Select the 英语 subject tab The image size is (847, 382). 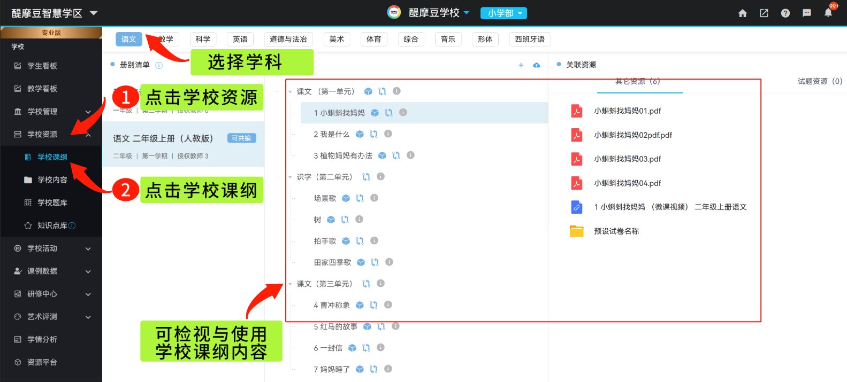click(240, 39)
